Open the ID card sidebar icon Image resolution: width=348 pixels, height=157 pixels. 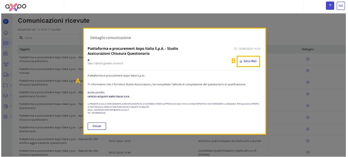pos(6,43)
